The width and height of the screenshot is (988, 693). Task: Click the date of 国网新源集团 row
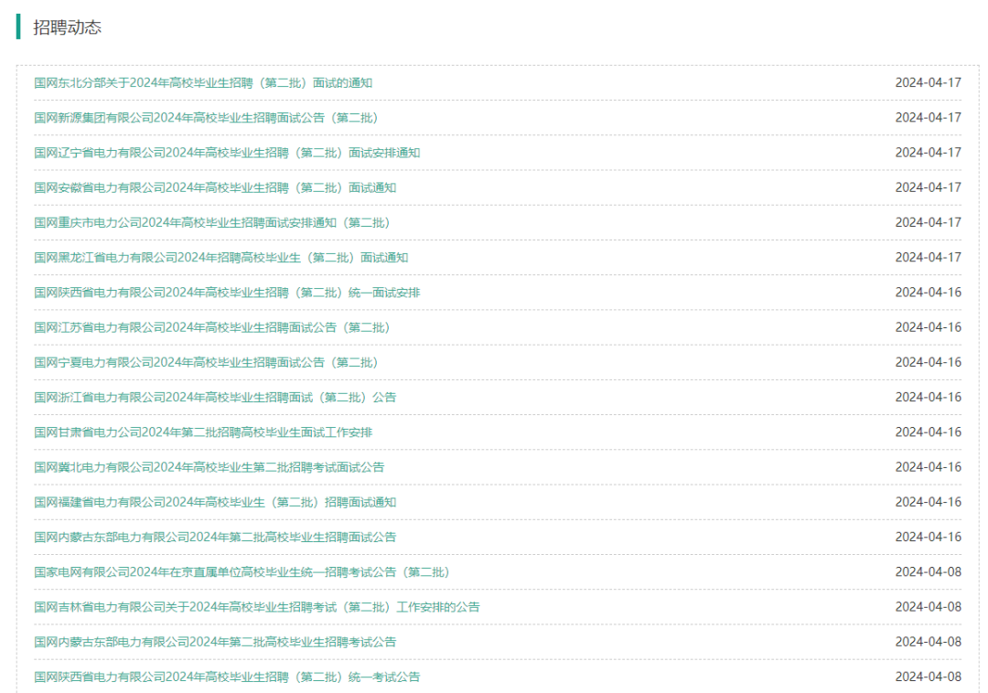tap(929, 118)
